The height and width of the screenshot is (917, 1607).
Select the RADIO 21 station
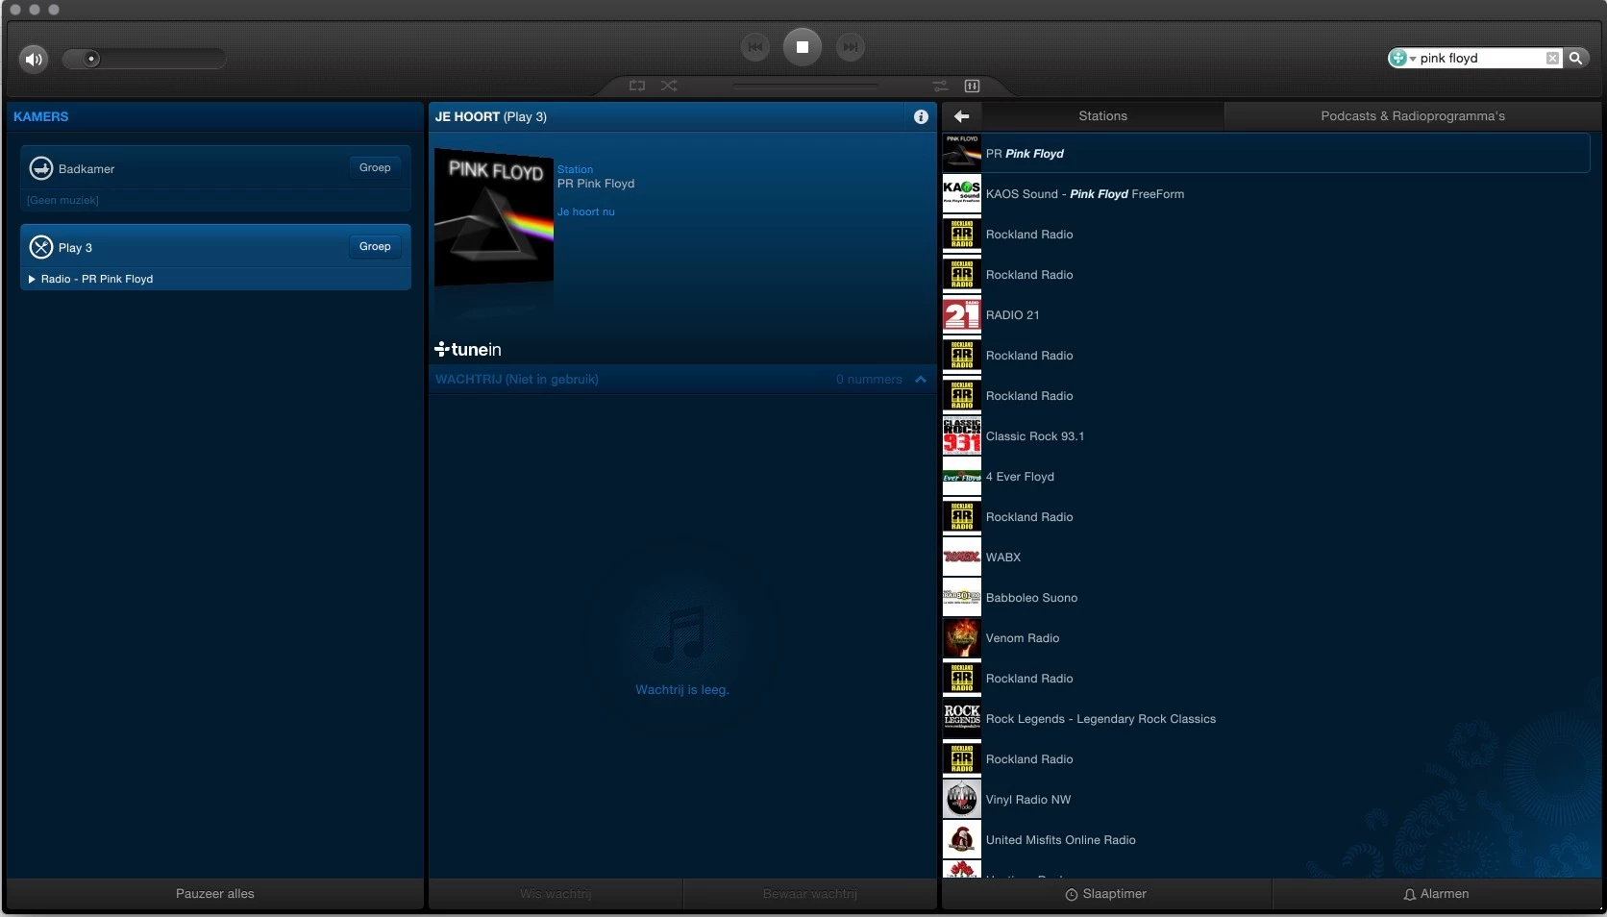(x=1266, y=315)
